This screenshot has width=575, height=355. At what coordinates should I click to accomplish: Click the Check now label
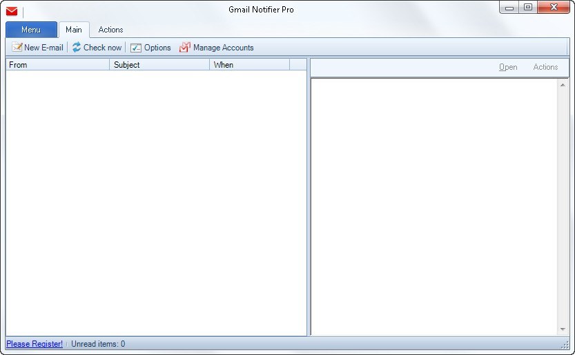pos(102,47)
